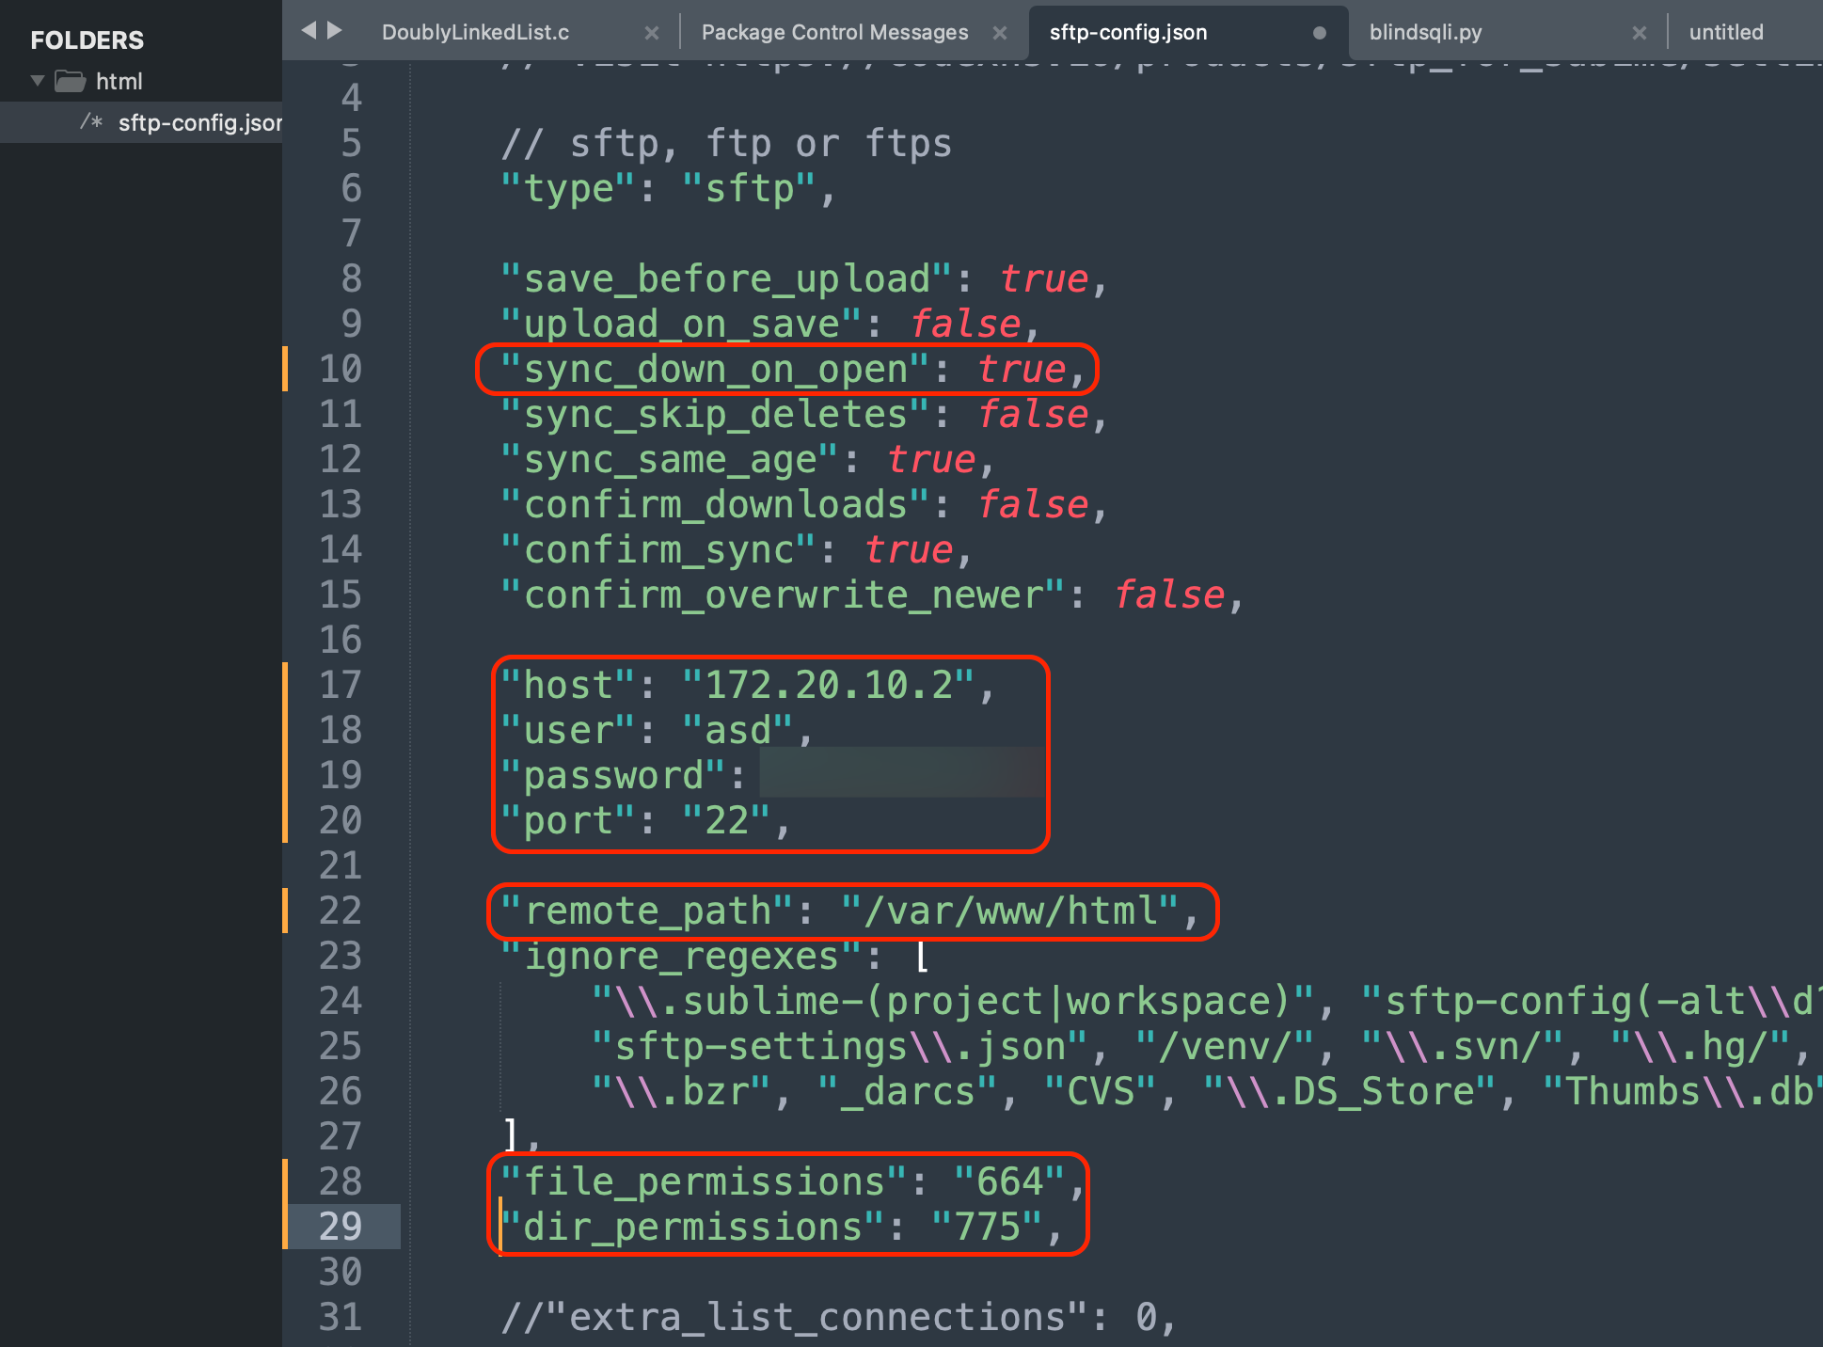
Task: Close the Package Control Messages tab
Action: (1000, 33)
